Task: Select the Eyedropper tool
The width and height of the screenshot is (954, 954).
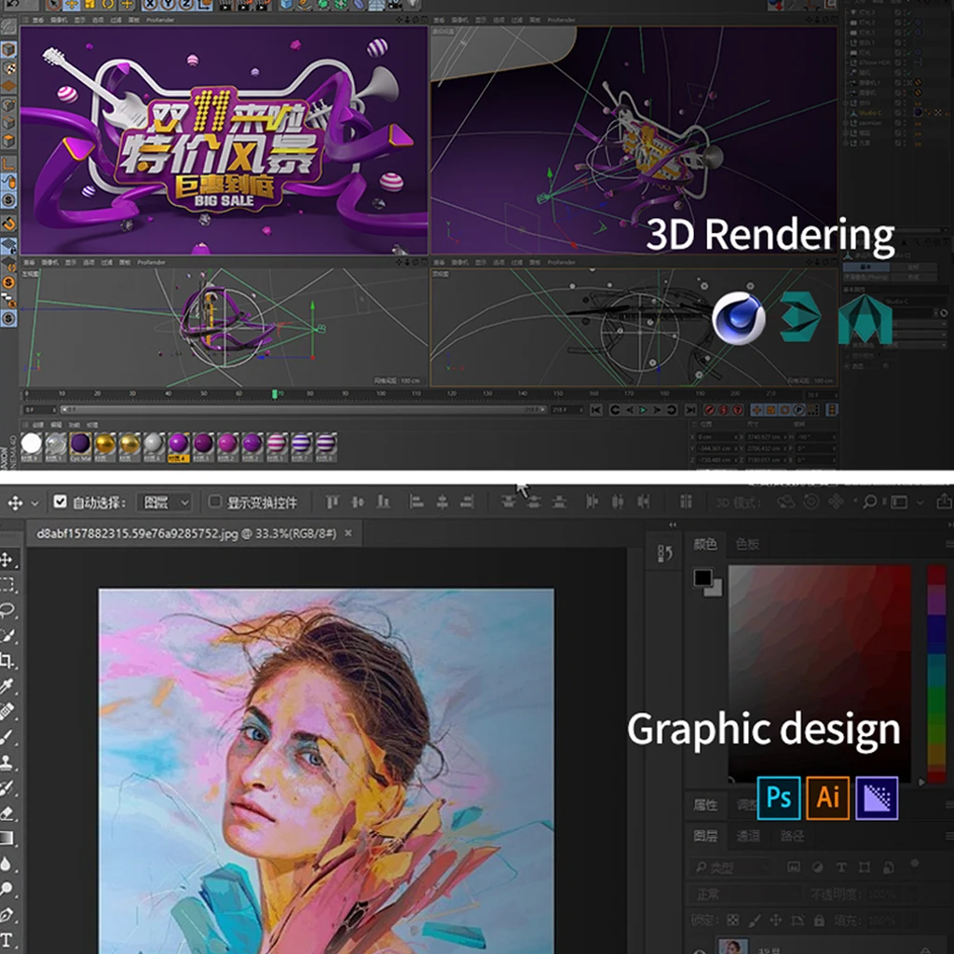Action: 7,686
